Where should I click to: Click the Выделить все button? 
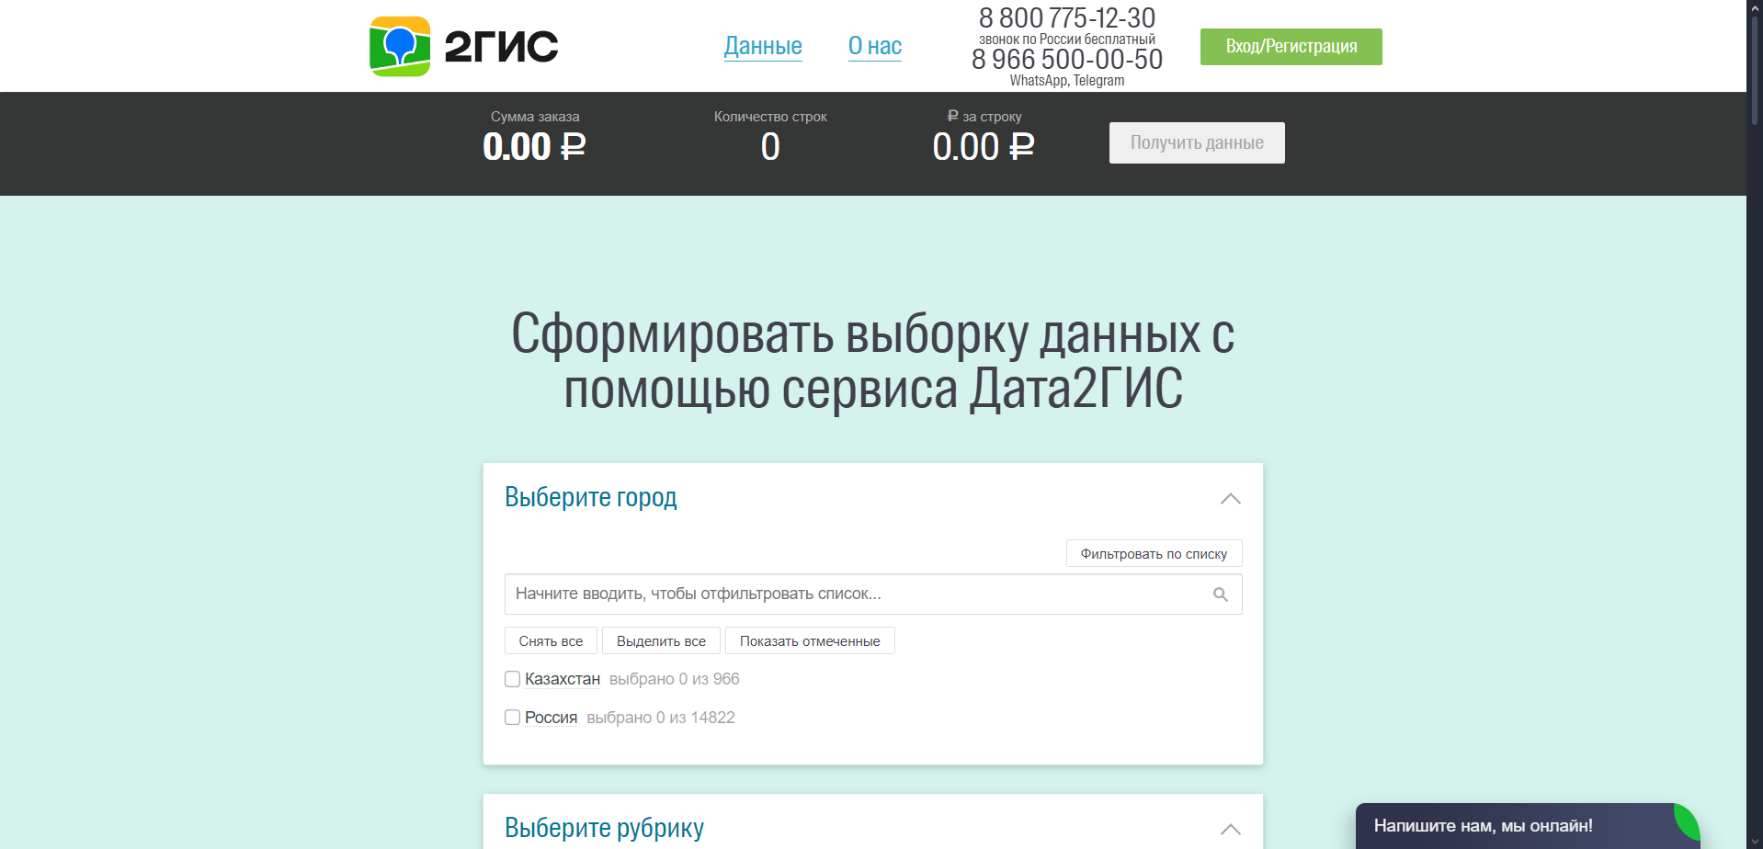click(x=661, y=640)
